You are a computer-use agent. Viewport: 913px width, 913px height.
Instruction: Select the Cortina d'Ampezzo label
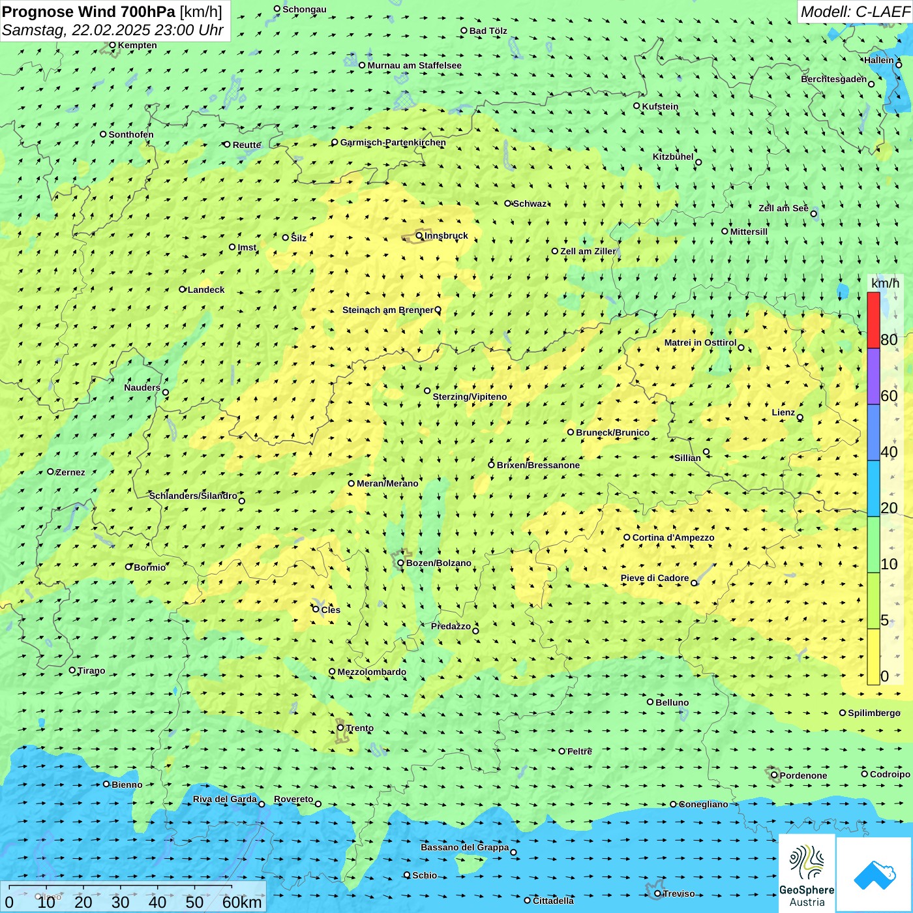(673, 537)
